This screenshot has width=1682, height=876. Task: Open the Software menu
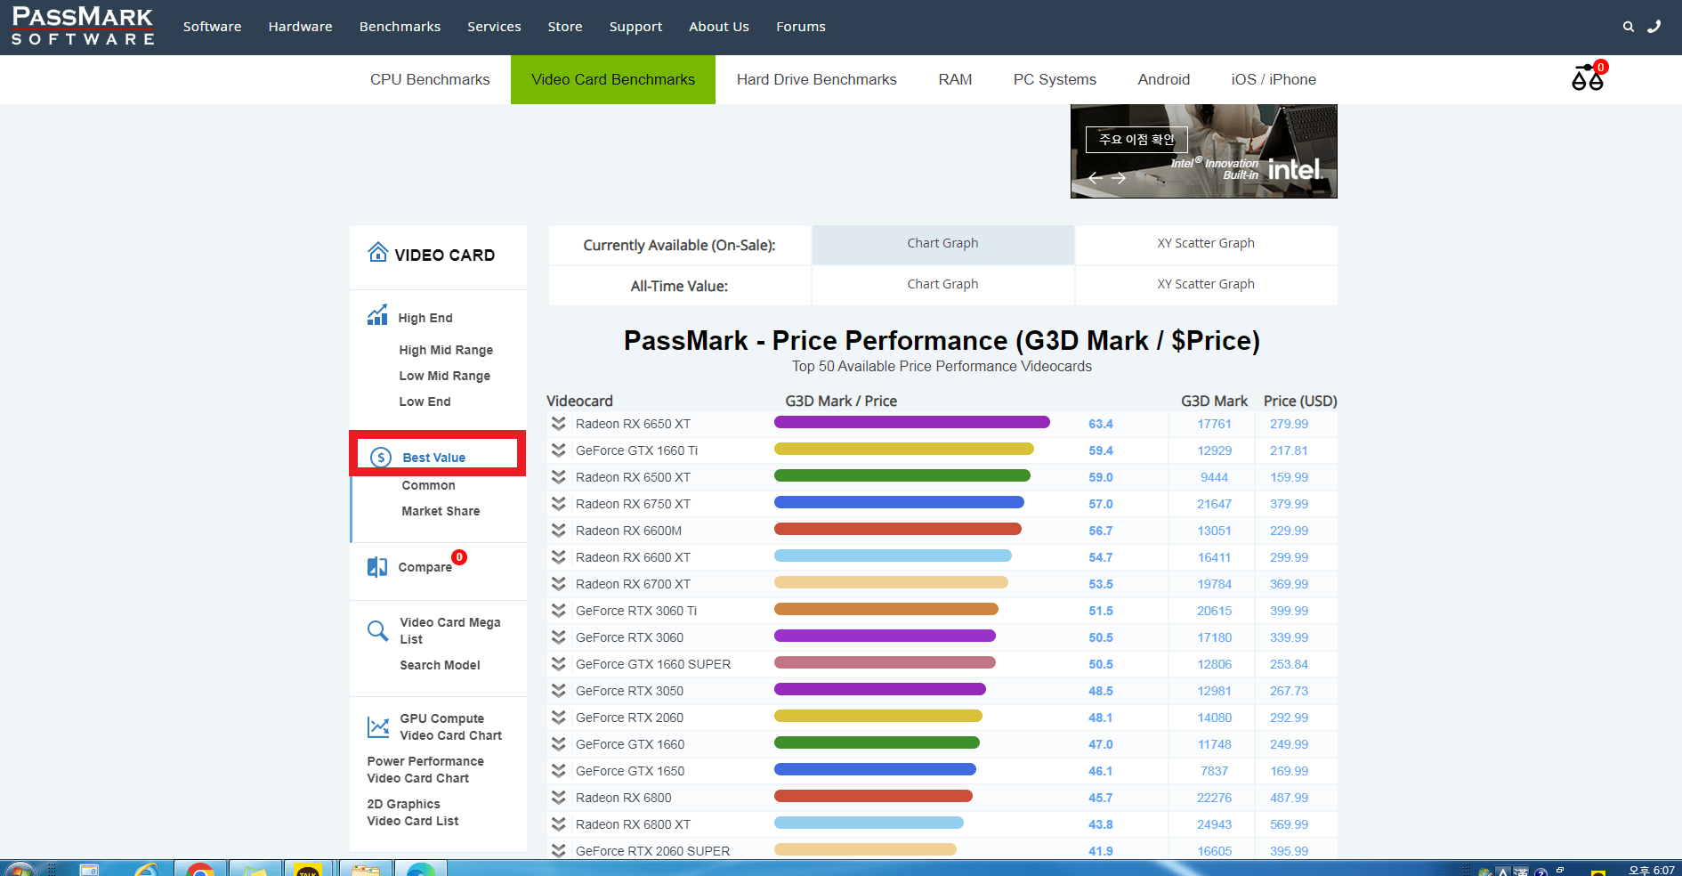pos(212,27)
